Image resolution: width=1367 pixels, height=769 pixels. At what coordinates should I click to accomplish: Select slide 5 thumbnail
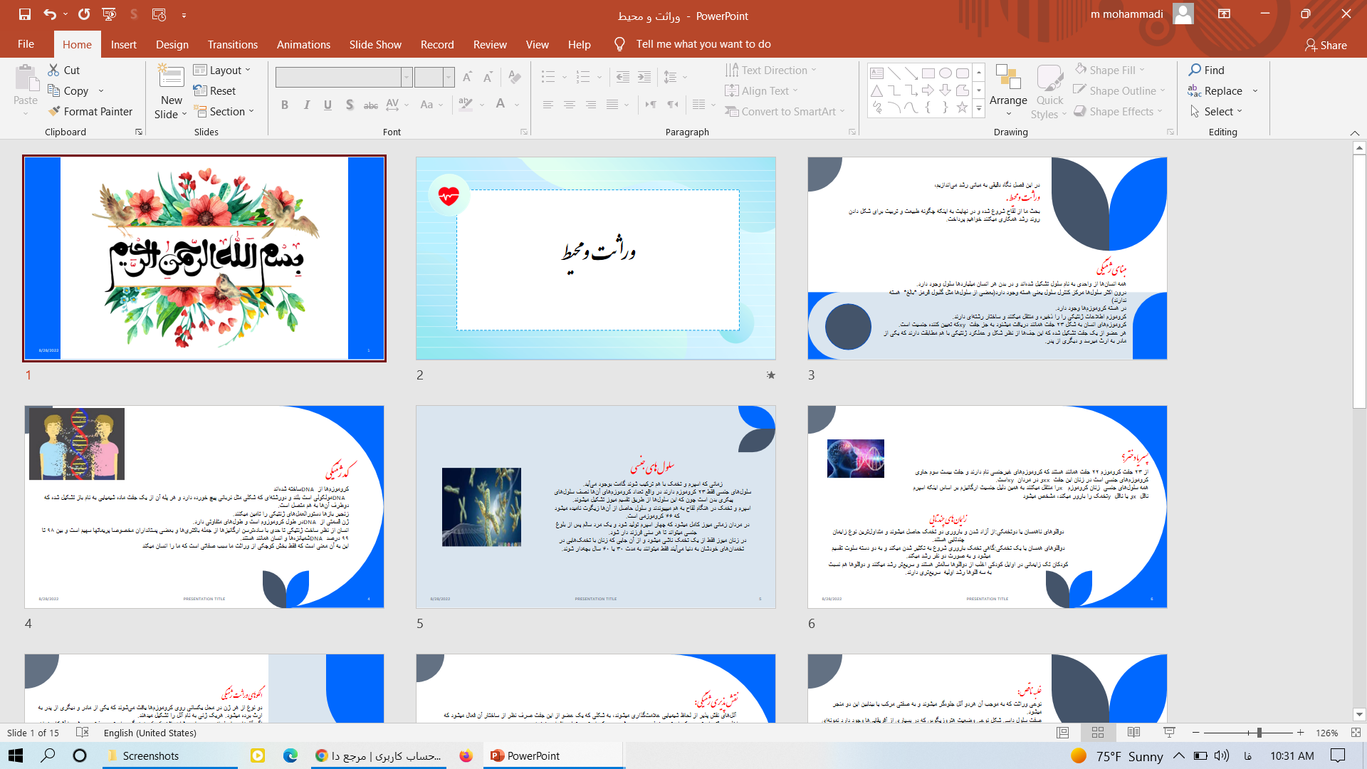(x=595, y=506)
